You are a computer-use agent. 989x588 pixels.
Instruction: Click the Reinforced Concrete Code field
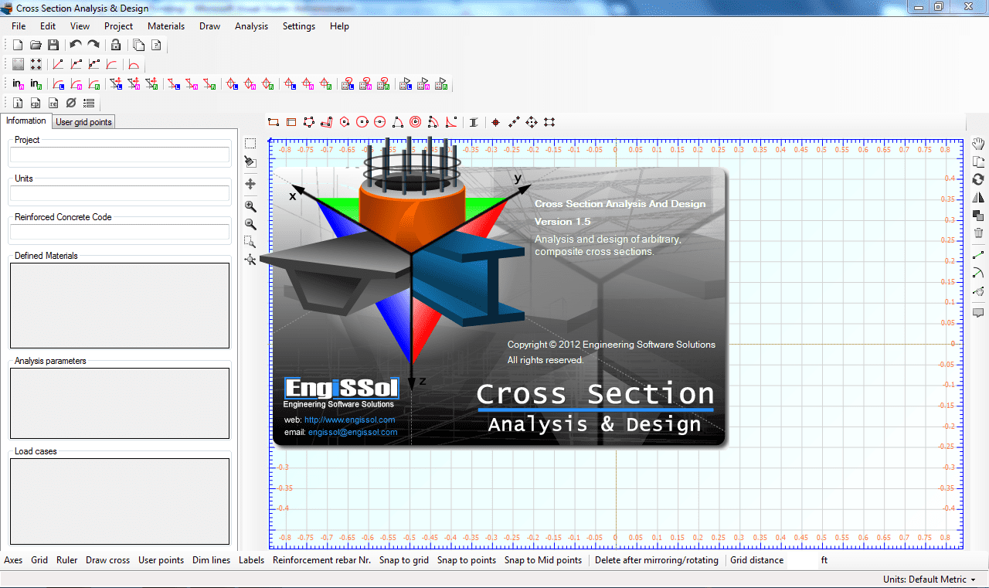(x=120, y=232)
